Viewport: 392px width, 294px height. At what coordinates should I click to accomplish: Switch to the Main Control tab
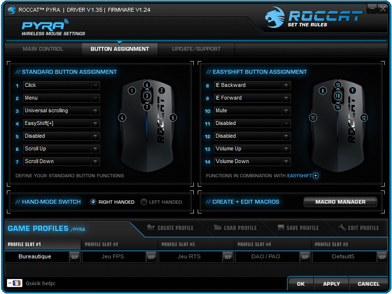click(43, 49)
